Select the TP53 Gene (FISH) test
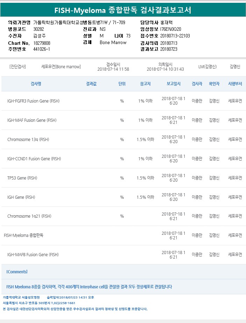Screen dimensions: 246x323 click(x=22, y=178)
